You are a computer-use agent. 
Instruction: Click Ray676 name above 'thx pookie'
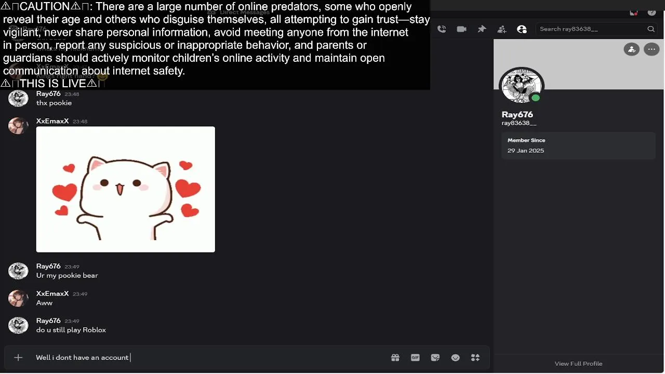(x=48, y=94)
